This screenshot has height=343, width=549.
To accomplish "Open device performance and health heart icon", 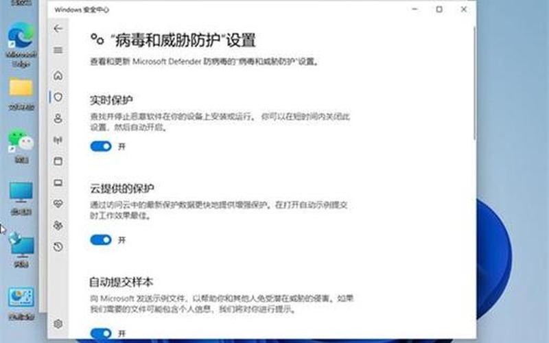I will [58, 204].
